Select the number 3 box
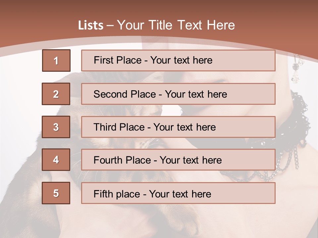The image size is (318, 238). click(x=56, y=127)
